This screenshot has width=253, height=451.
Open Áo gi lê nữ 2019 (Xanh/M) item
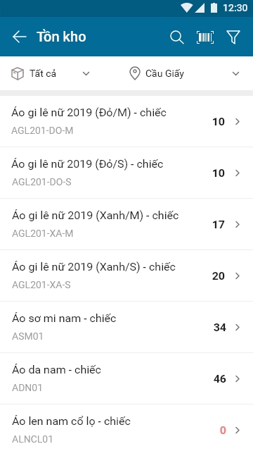[126, 224]
